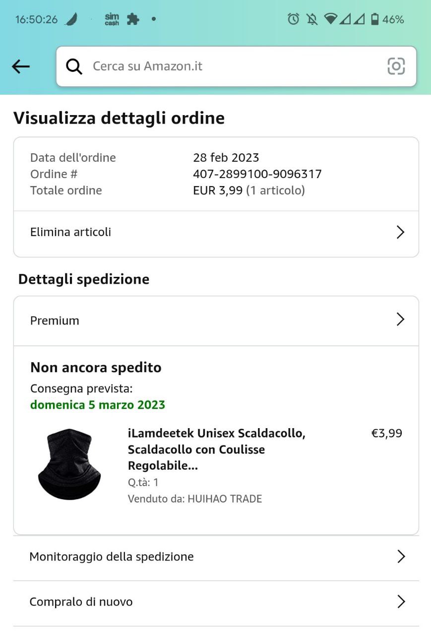Tap the sim cash status icon
Image resolution: width=431 pixels, height=635 pixels.
pos(112,19)
